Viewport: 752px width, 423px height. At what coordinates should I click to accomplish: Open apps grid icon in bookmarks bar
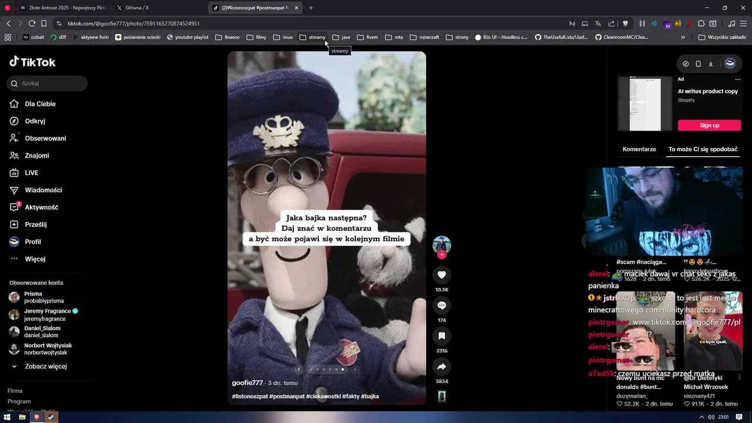point(8,37)
